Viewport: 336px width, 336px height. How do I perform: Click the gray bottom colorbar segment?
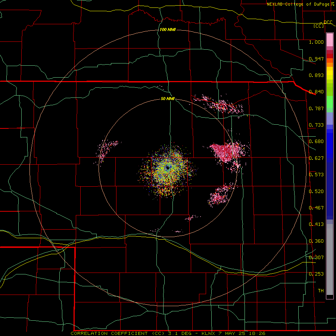point(330,259)
